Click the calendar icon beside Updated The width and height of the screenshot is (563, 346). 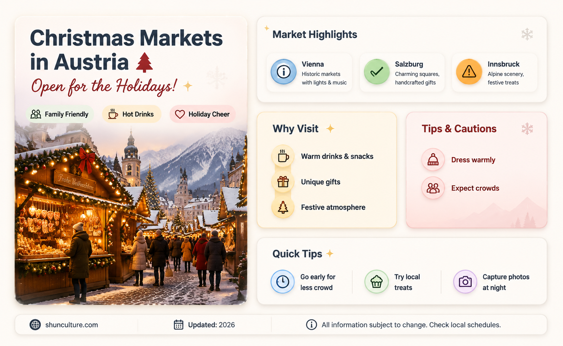point(179,325)
